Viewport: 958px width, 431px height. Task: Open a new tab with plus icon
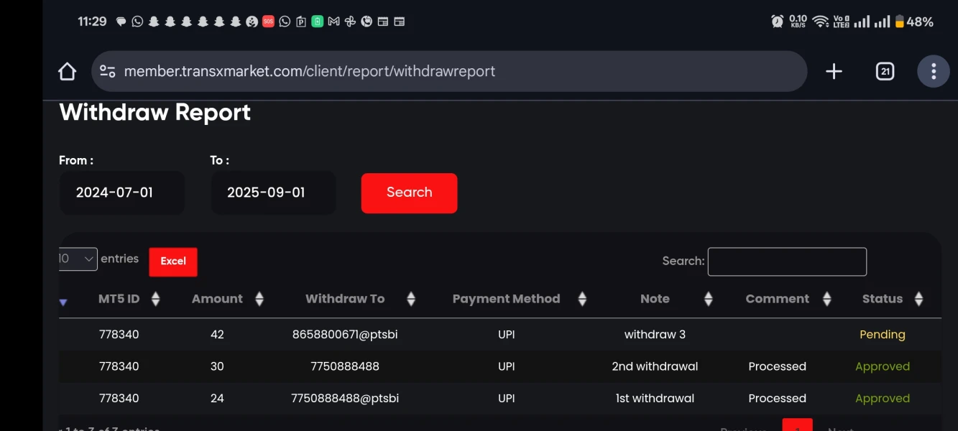(834, 71)
